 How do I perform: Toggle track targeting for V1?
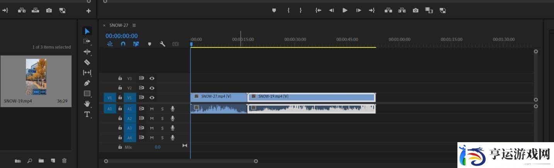130,98
